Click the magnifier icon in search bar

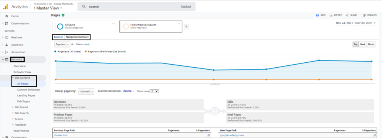[84, 6]
